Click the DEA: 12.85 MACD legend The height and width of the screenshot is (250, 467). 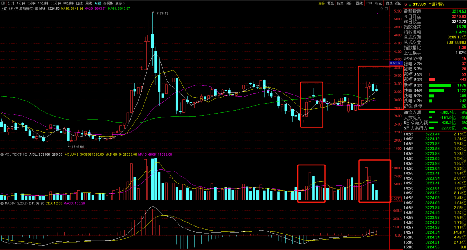(x=54, y=203)
